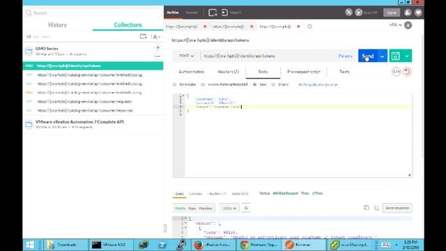Screen dimensions: 446x251
Task: Open the body content-type dropdown
Action: click(x=318, y=85)
